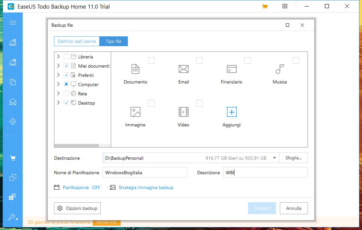Expand the Computer tree node
This screenshot has height=230, width=362.
coord(58,84)
